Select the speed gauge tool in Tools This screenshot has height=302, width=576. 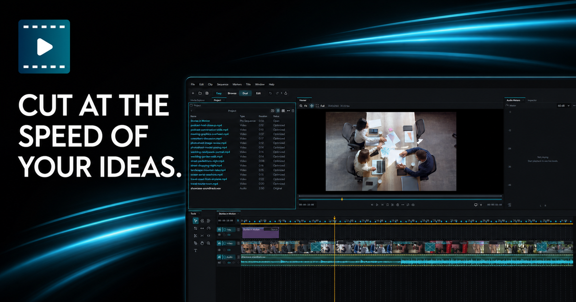point(208,228)
